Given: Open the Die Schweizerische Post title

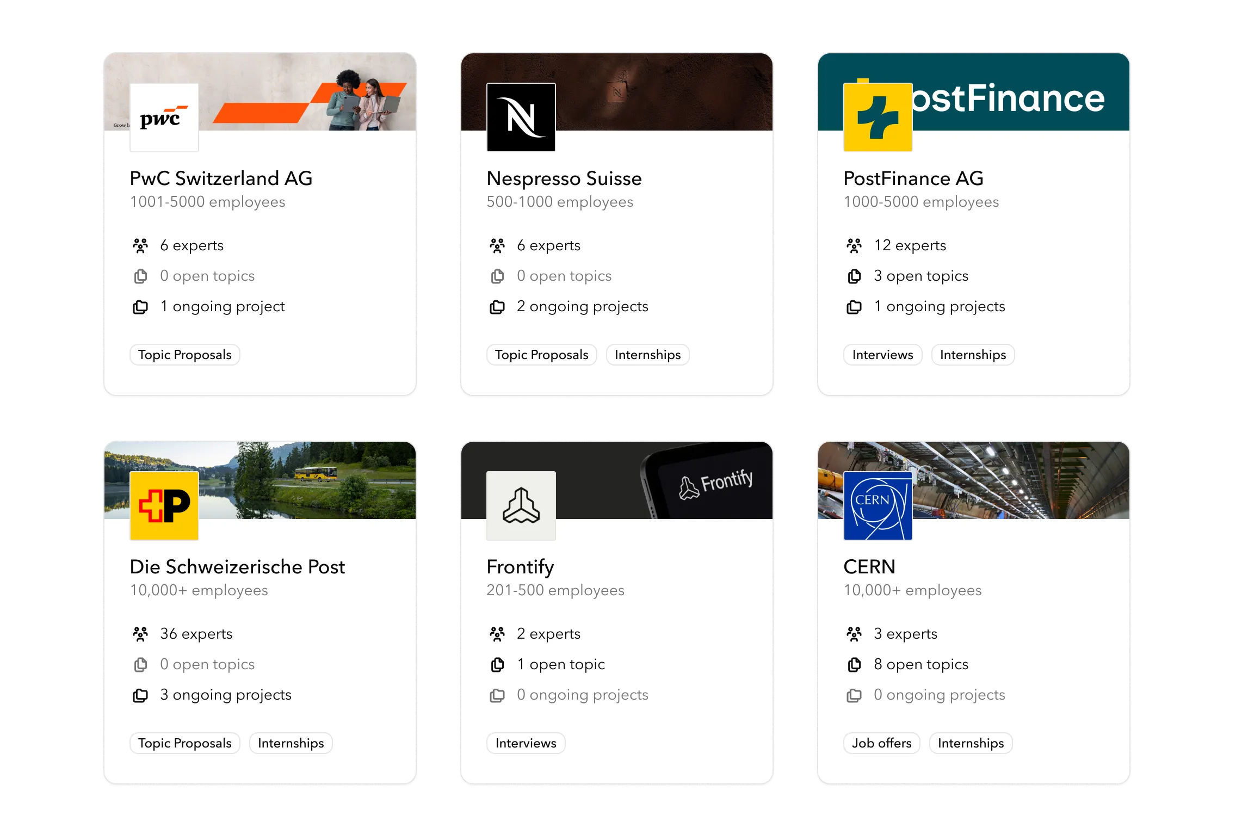Looking at the screenshot, I should (237, 567).
